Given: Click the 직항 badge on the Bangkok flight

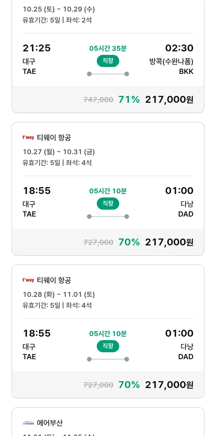Looking at the screenshot, I should 108,61.
